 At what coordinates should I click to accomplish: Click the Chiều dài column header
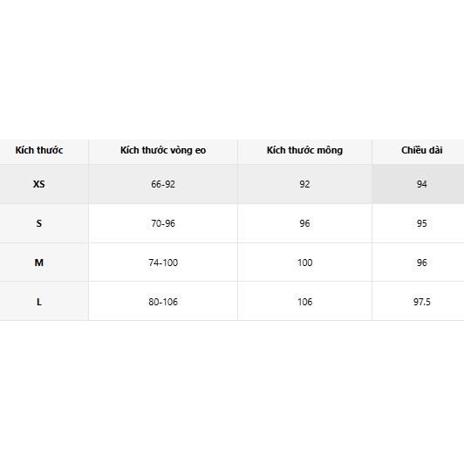coord(421,150)
